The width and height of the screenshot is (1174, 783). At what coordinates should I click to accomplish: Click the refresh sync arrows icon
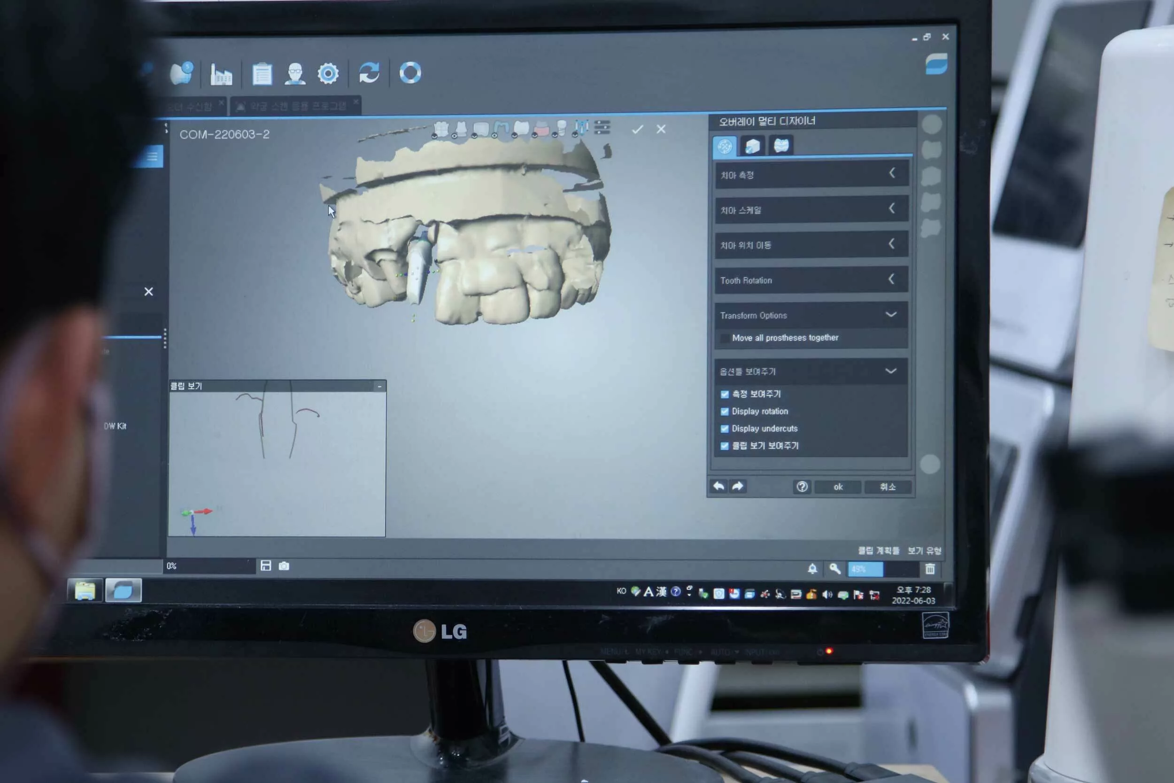pyautogui.click(x=370, y=73)
